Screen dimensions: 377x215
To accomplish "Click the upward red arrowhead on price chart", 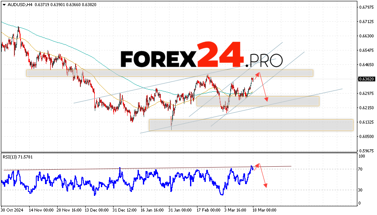I will tap(257, 73).
